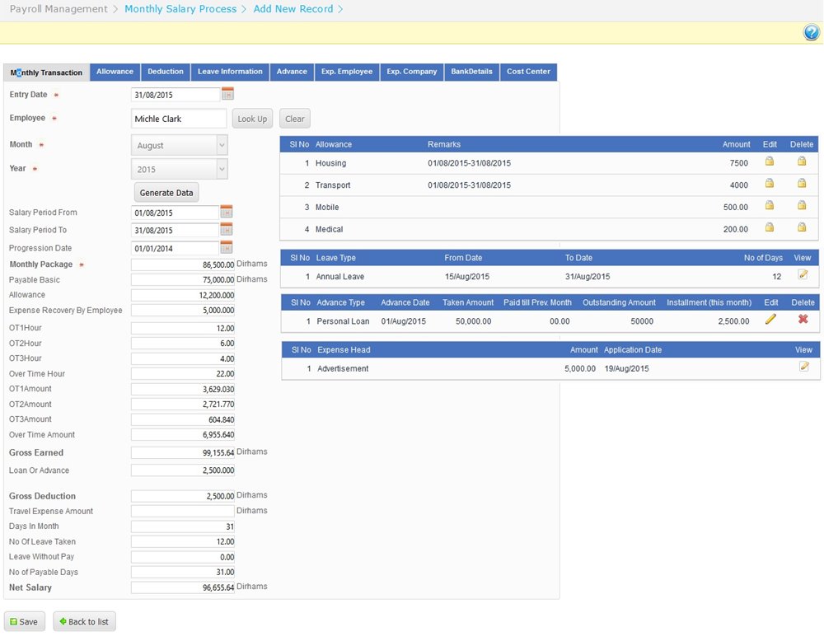Click the empty Travel Expense Amount field
This screenshot has height=641, width=824.
[x=183, y=511]
